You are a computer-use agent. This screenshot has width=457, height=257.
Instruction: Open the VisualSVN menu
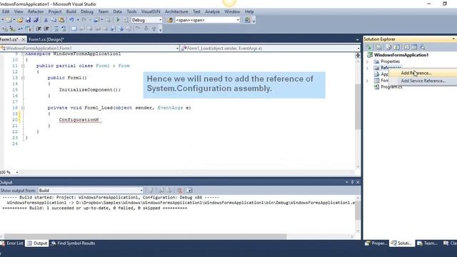tap(151, 11)
